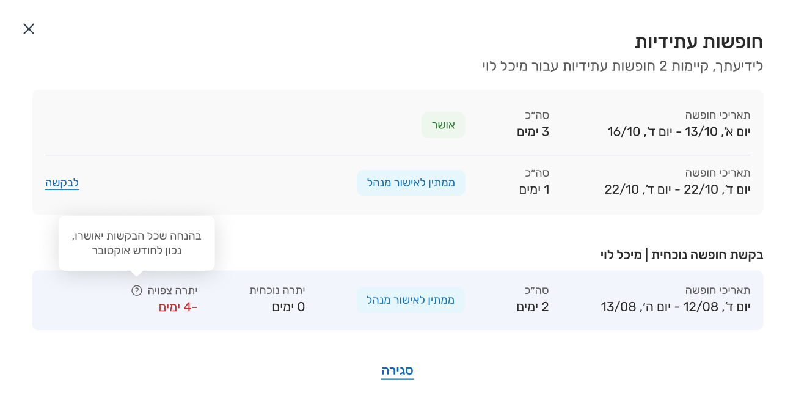The width and height of the screenshot is (796, 412).
Task: Click the 3 ימים total value
Action: click(x=533, y=132)
